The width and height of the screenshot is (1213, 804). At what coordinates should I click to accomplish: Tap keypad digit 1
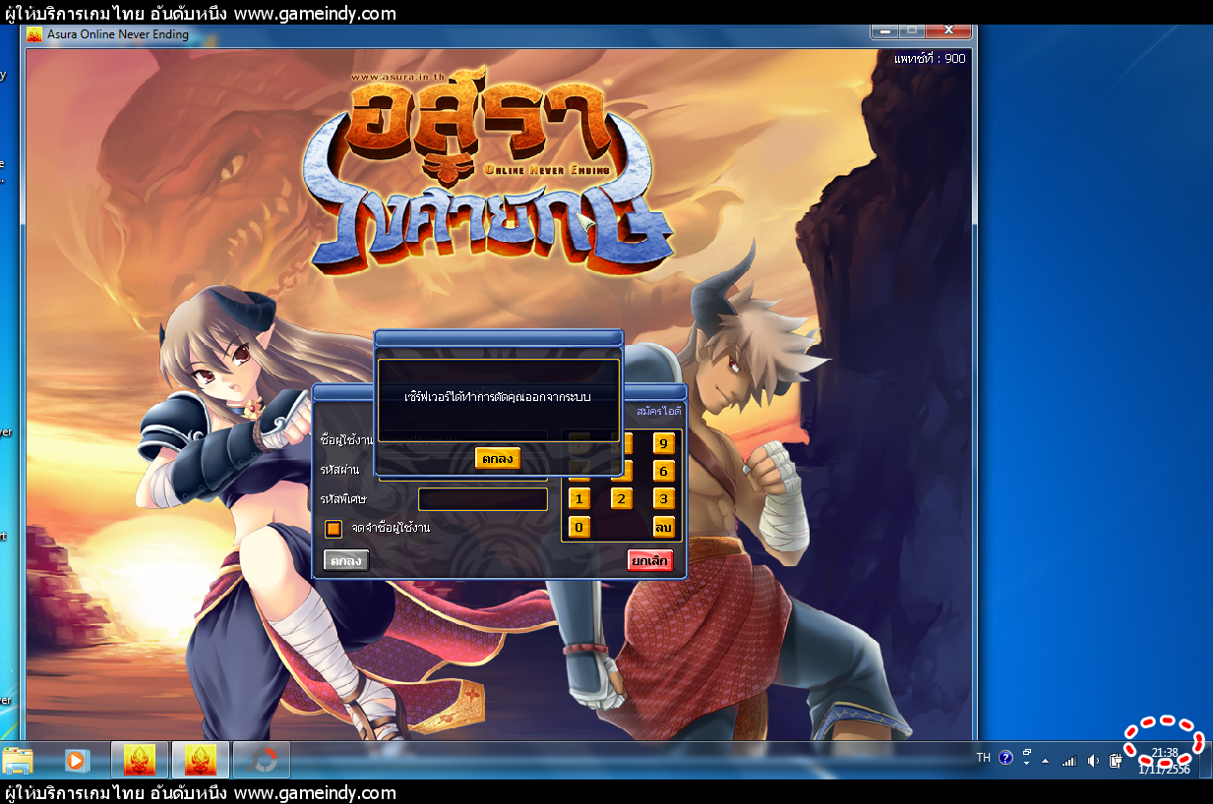tap(579, 498)
